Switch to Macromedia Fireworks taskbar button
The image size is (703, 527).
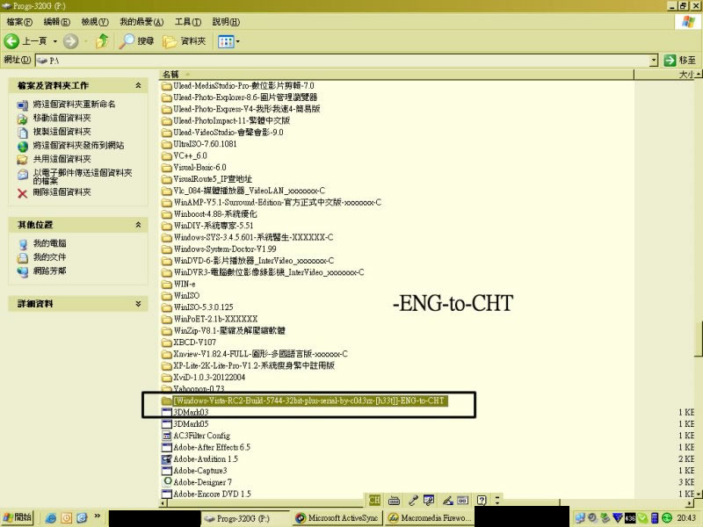(x=430, y=518)
